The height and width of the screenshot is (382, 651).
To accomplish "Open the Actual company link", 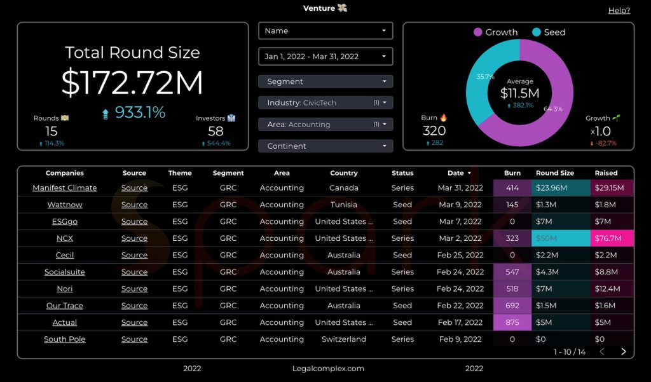I will tap(65, 322).
